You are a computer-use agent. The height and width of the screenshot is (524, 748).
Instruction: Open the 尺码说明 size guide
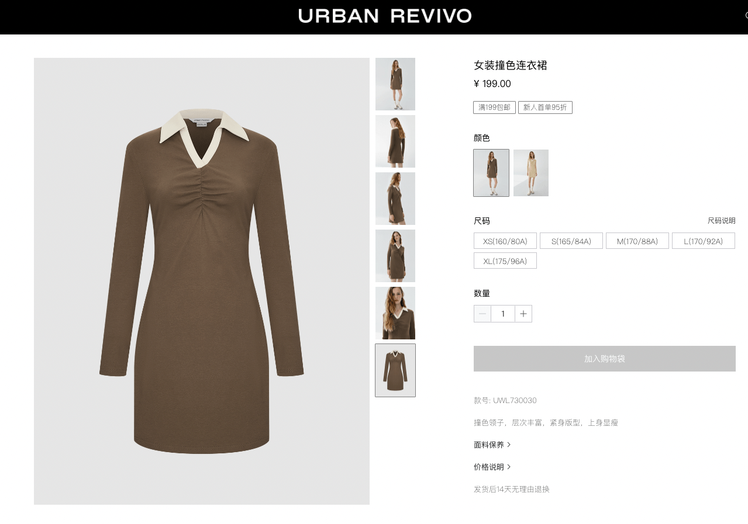722,221
